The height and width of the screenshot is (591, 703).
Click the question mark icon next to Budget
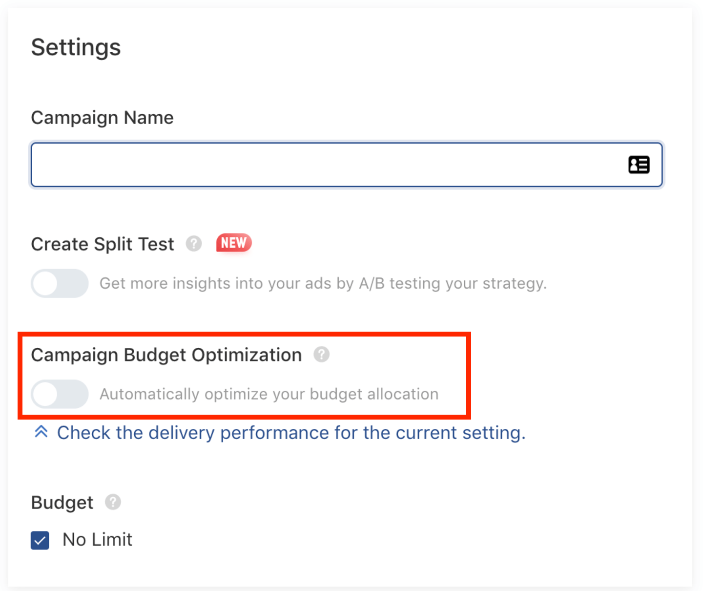(x=113, y=502)
